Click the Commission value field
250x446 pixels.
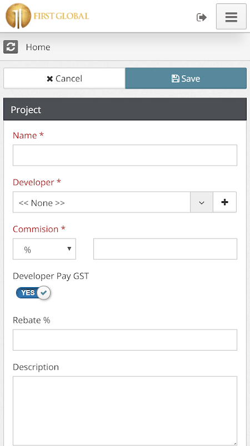click(x=165, y=249)
